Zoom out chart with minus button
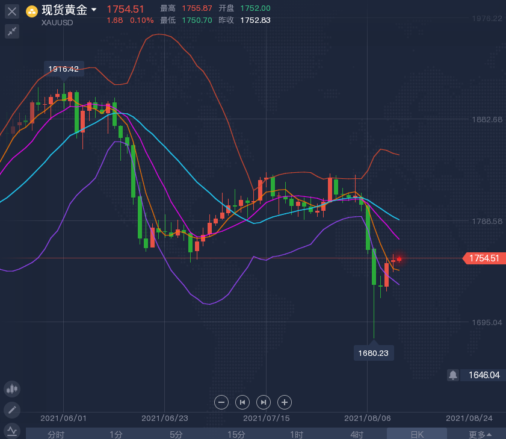Screen dimensions: 506x439 coord(221,402)
